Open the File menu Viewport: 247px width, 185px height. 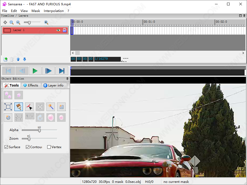point(5,11)
